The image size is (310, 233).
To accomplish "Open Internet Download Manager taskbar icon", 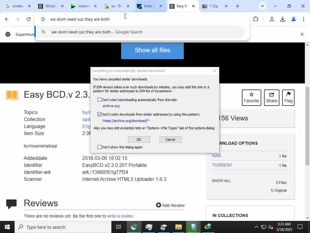I will click(x=208, y=227).
